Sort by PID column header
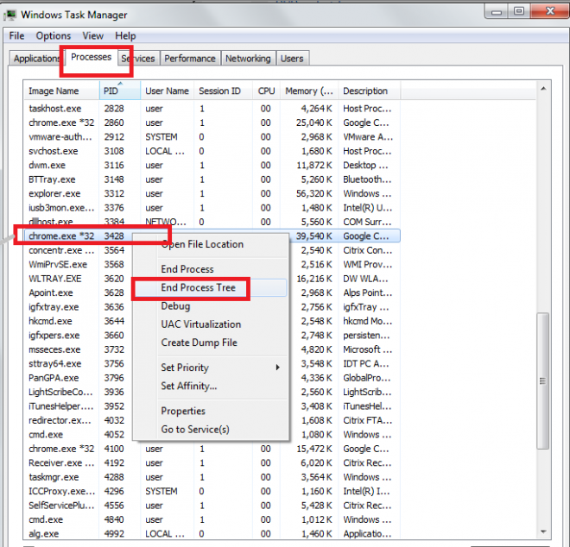570x547 pixels. pos(119,91)
